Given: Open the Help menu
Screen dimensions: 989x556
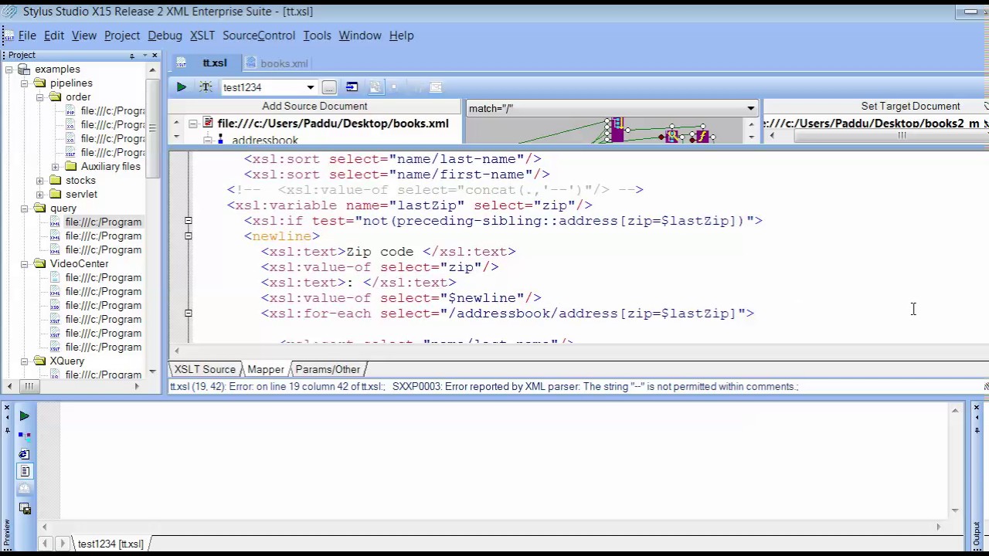Looking at the screenshot, I should [x=402, y=36].
